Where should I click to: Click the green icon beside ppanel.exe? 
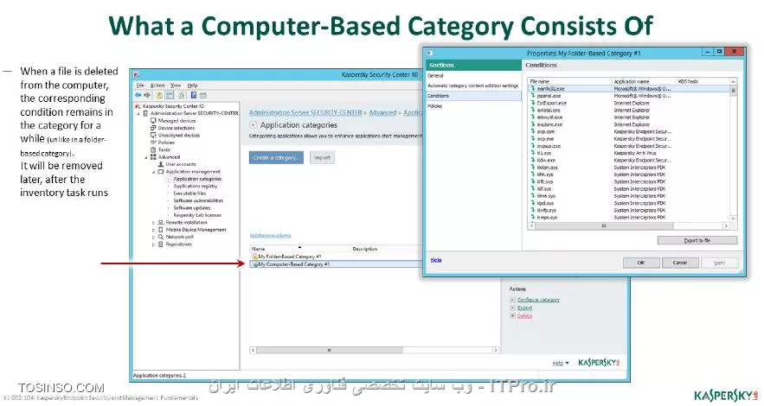coord(533,96)
